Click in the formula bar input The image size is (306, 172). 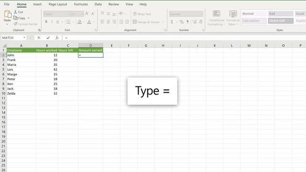(184, 38)
